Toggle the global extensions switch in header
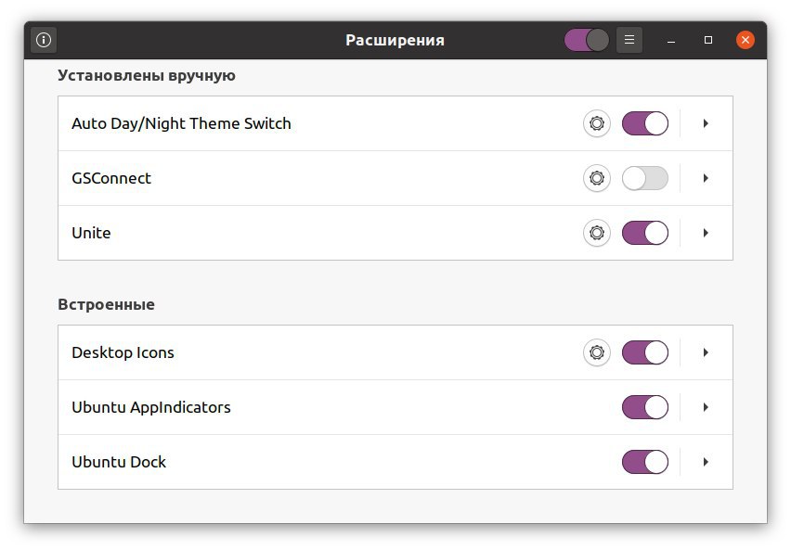This screenshot has height=550, width=791. (586, 40)
